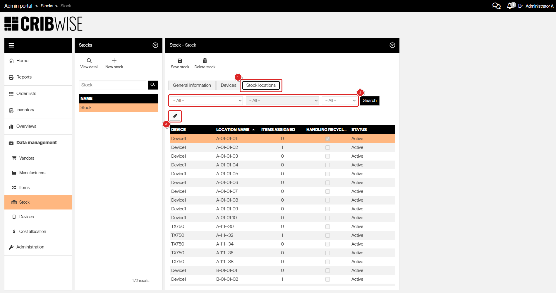Select the Stock row in the Name list
This screenshot has height=293, width=556.
[119, 108]
